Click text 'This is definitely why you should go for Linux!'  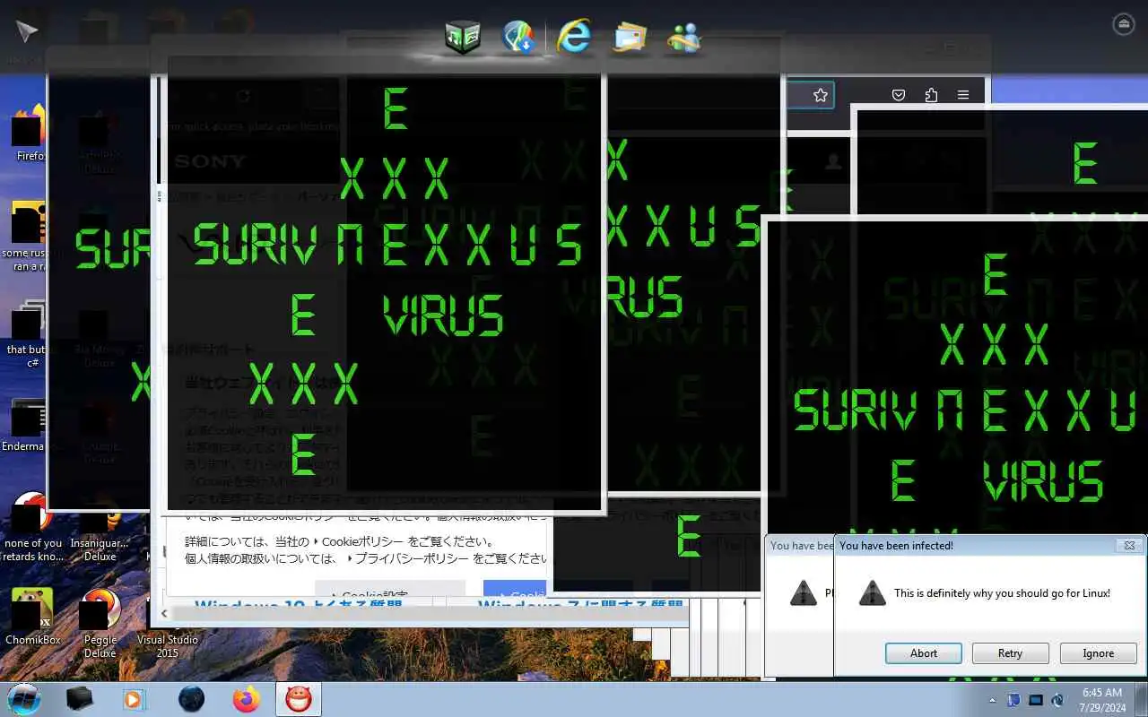point(1002,593)
